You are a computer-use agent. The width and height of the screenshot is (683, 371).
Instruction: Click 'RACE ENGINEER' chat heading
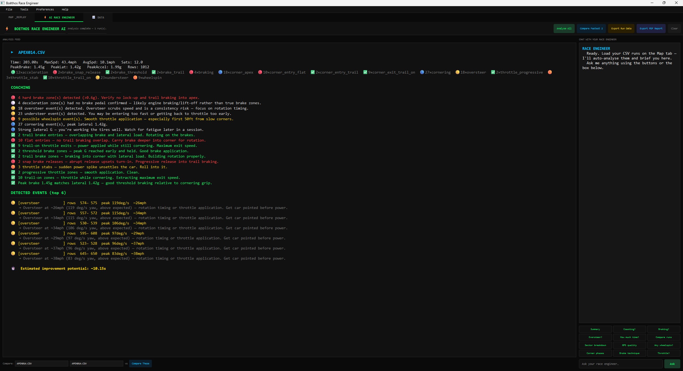(x=596, y=49)
